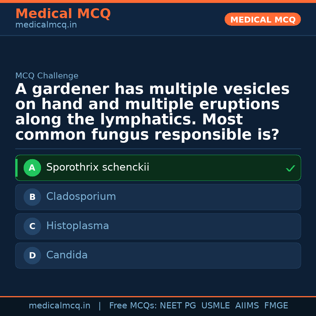Click the green A option circle
This screenshot has height=316, width=316.
tap(32, 168)
